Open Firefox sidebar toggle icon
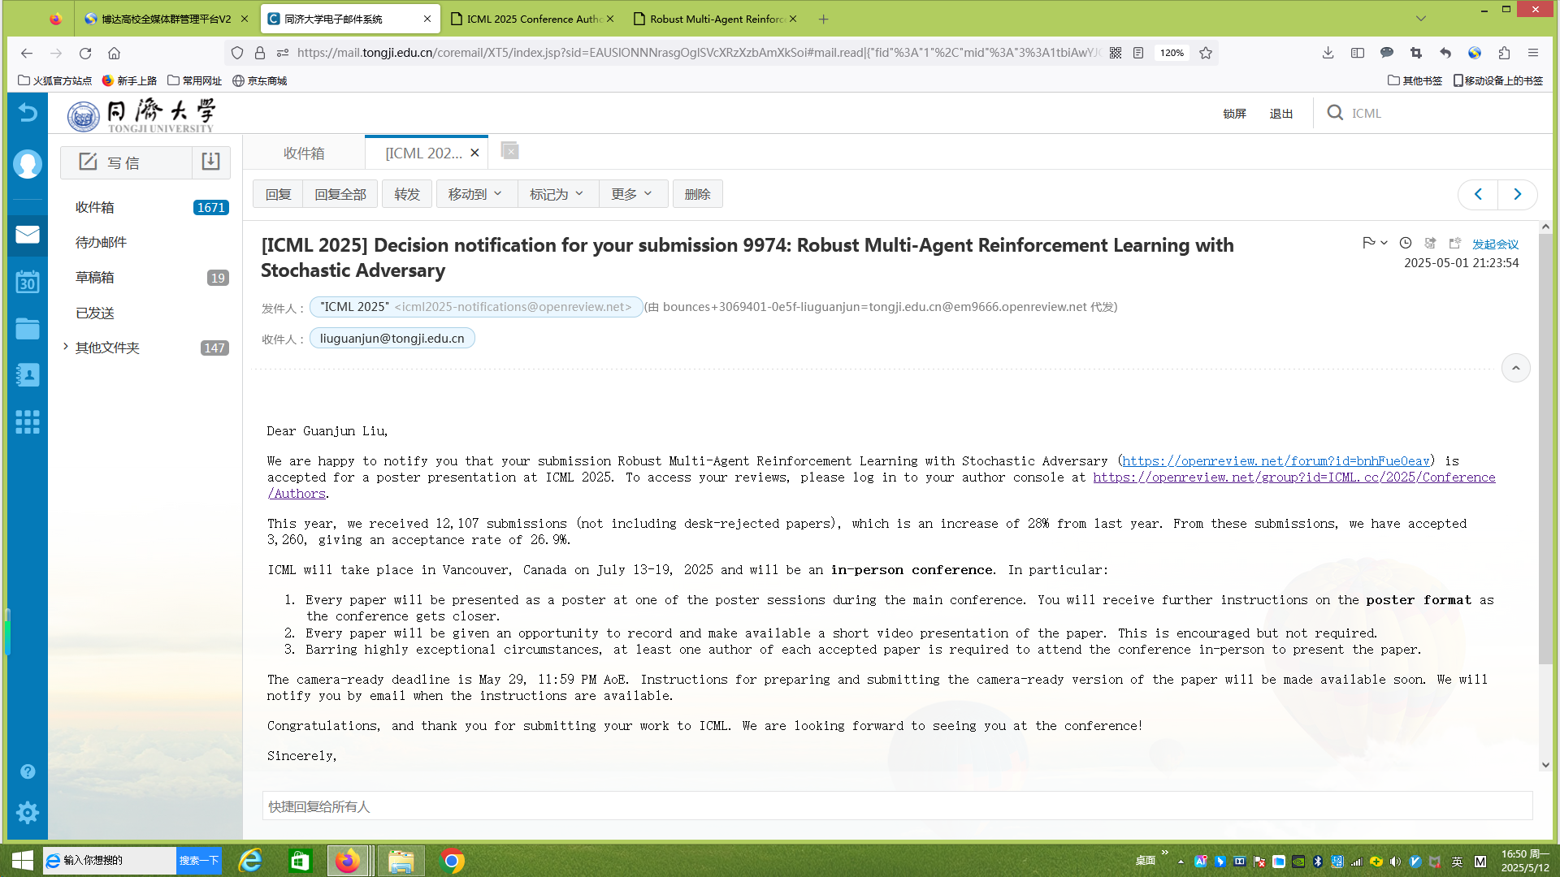1560x877 pixels. 1358,53
